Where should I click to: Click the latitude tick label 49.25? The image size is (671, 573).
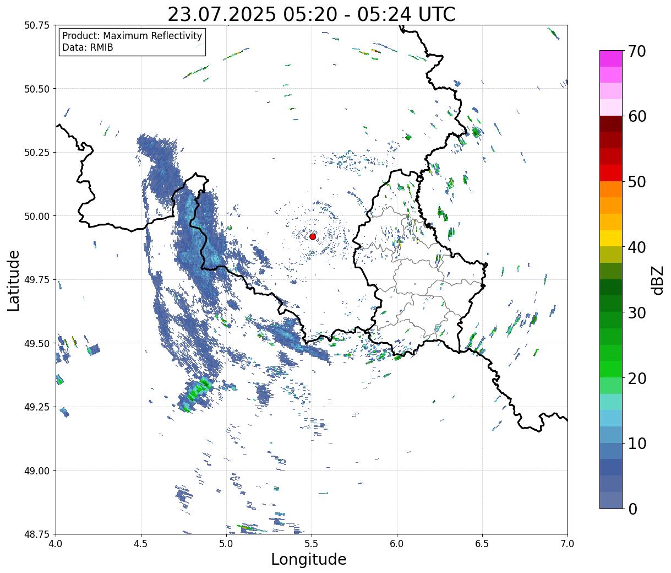click(x=36, y=407)
